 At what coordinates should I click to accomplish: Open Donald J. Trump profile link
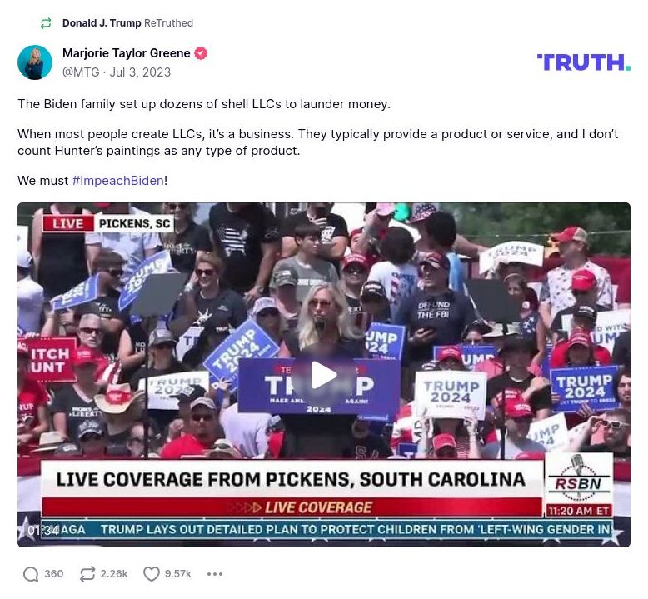pos(102,23)
